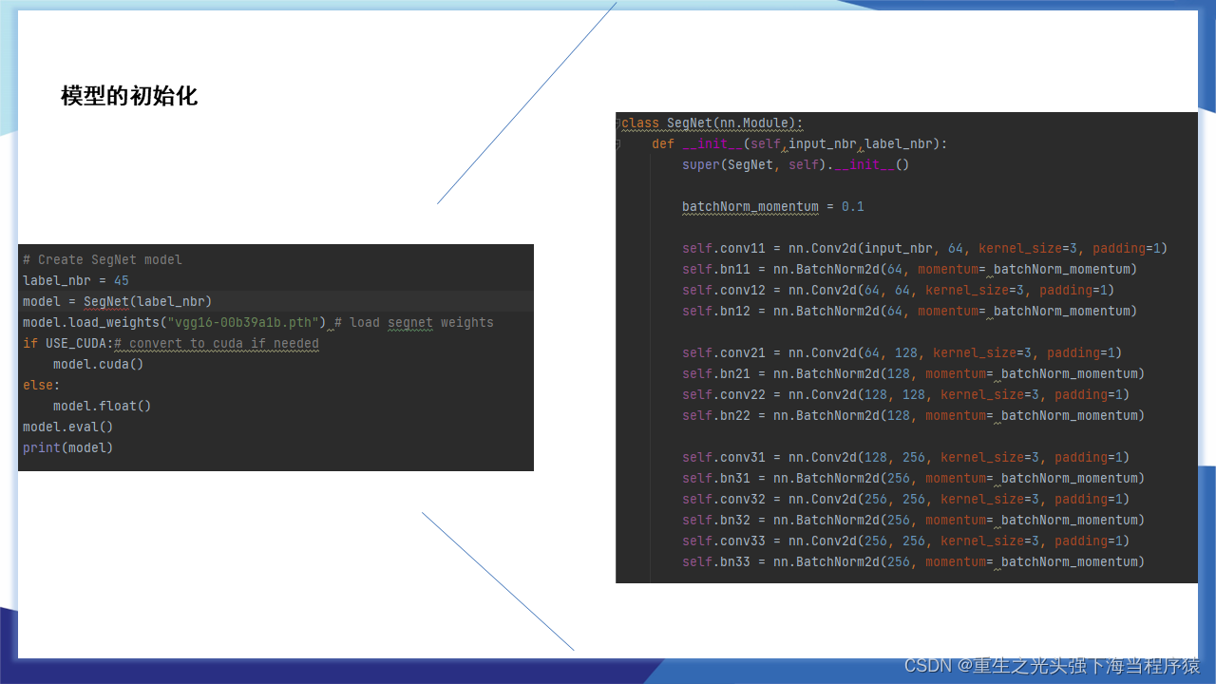Click the 'if USE_CUDA:' statement

[x=68, y=343]
